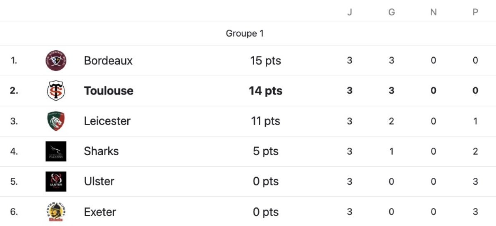Open the Bordeaux team name link
Screen dimensions: 496x226
click(x=108, y=61)
